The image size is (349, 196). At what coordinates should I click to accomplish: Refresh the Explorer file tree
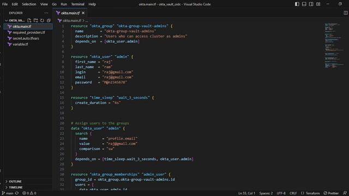(42, 21)
